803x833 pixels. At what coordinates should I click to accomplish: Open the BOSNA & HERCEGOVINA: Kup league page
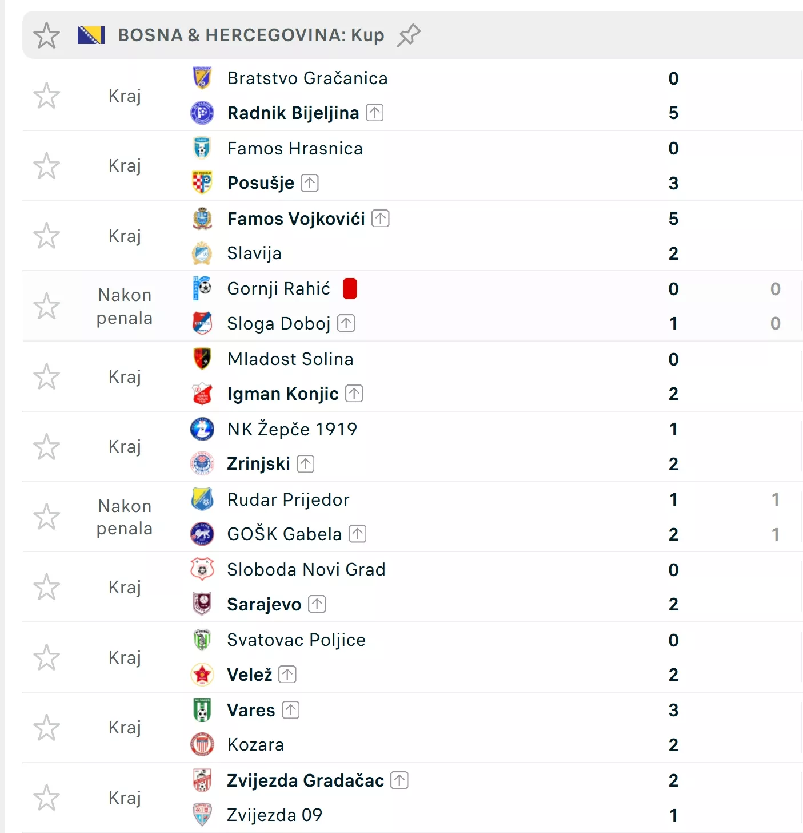click(x=251, y=35)
